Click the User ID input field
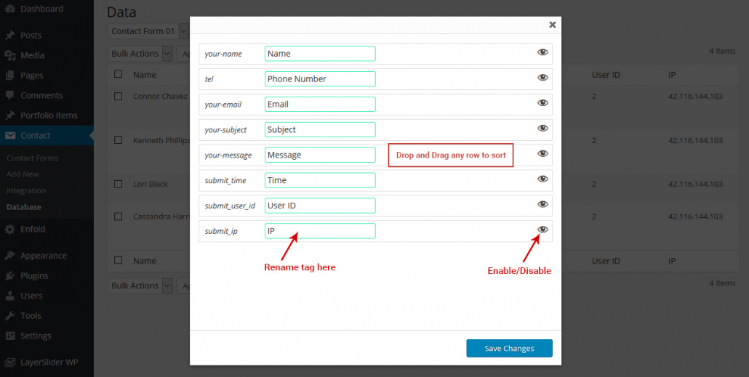 tap(320, 205)
